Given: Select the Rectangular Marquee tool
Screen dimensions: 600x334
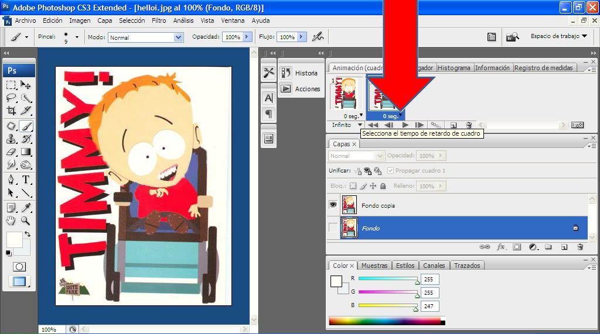Looking at the screenshot, I should coord(11,85).
